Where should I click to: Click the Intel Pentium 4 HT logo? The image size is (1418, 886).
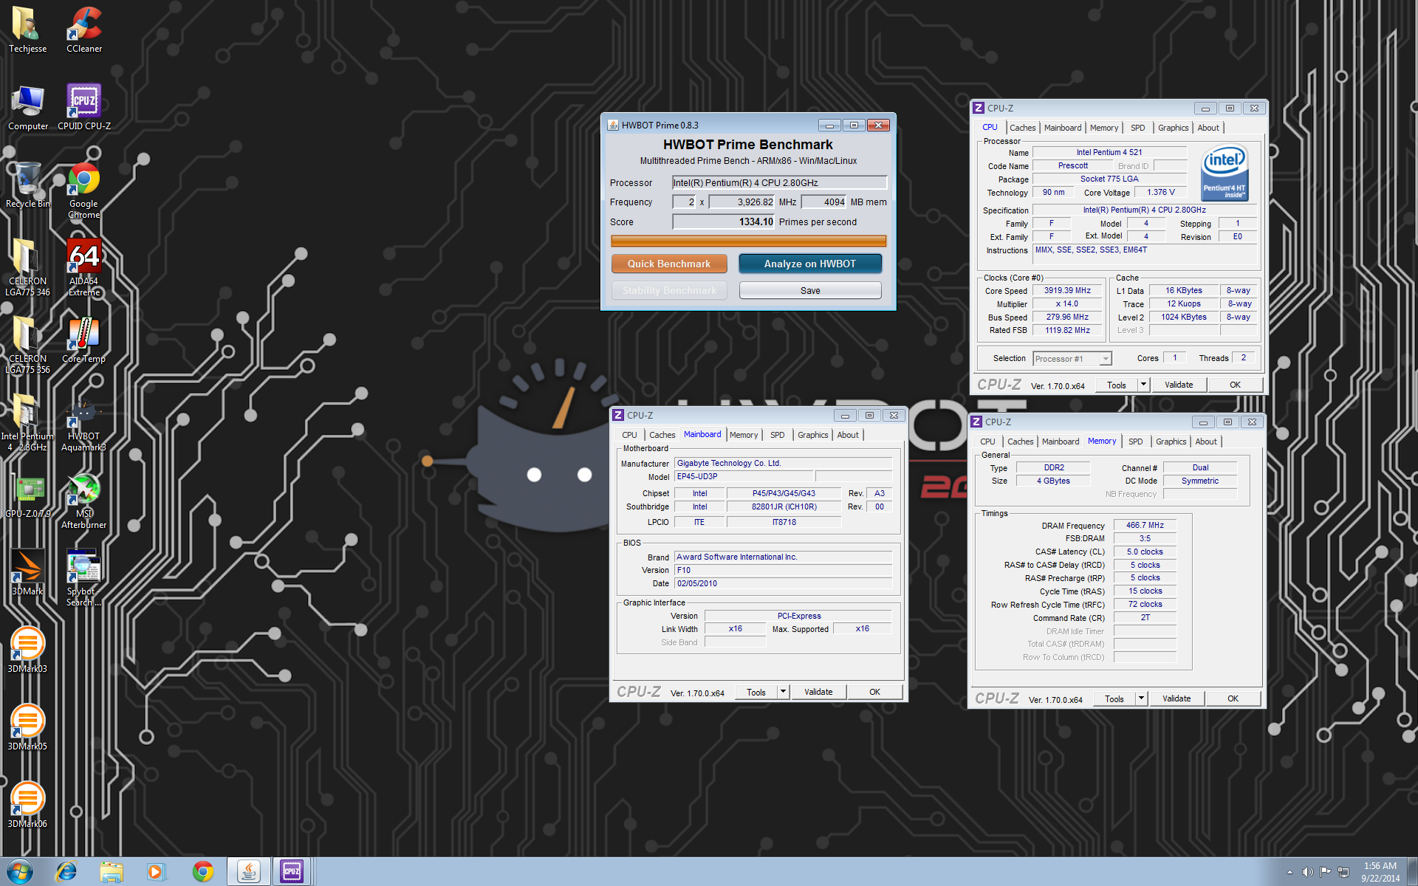pyautogui.click(x=1225, y=173)
